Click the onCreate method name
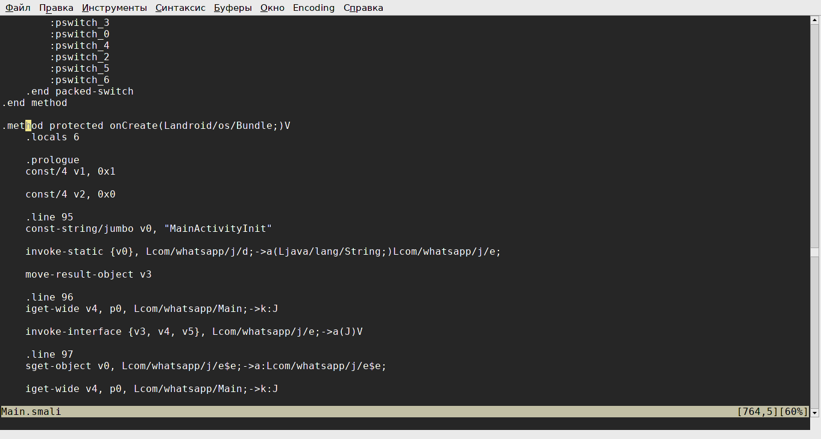 tap(133, 126)
